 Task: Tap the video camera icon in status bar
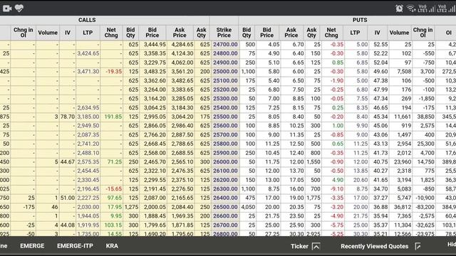7,9
